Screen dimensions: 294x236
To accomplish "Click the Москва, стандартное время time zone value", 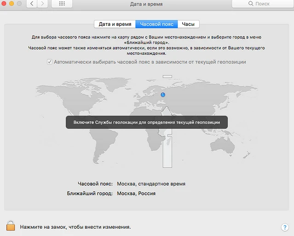I will (151, 183).
